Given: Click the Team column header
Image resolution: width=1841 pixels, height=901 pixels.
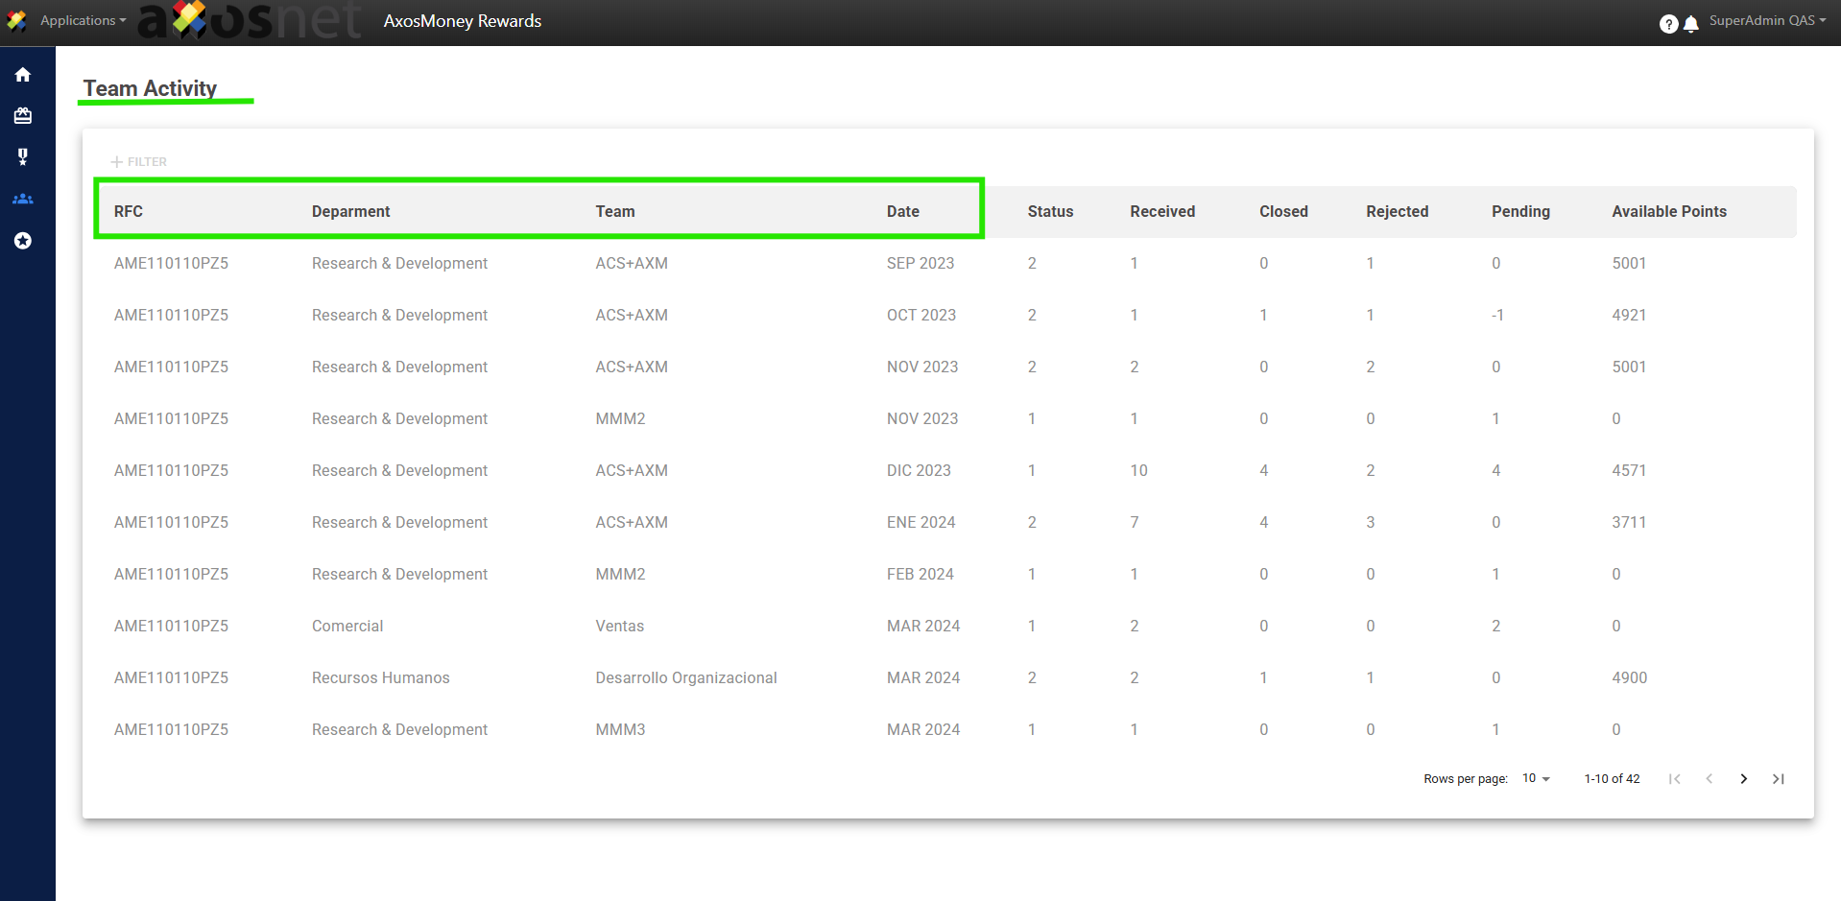Looking at the screenshot, I should [615, 212].
